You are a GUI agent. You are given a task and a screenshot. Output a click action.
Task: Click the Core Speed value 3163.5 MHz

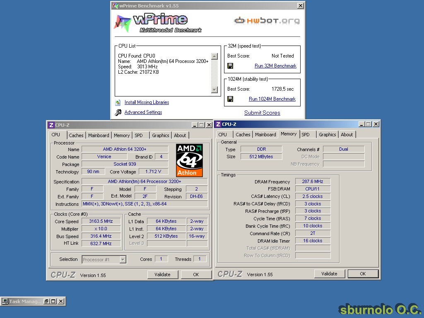pyautogui.click(x=101, y=221)
